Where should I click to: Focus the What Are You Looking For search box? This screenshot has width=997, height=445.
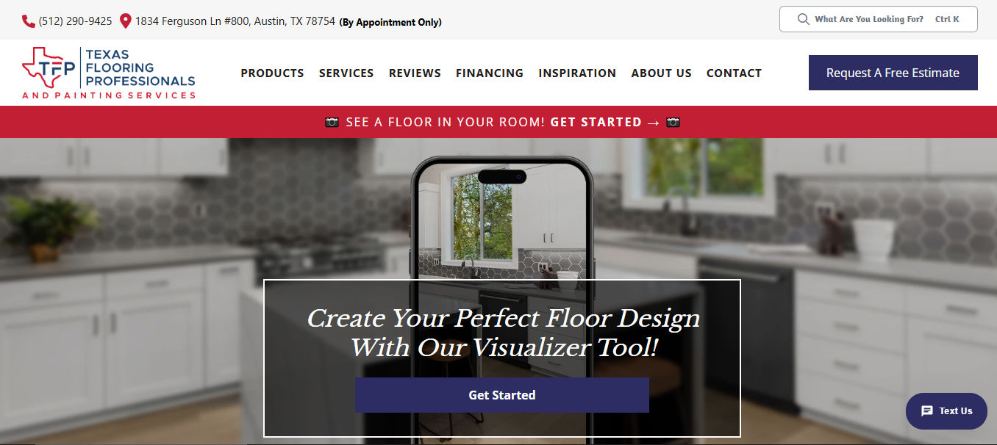click(x=879, y=19)
